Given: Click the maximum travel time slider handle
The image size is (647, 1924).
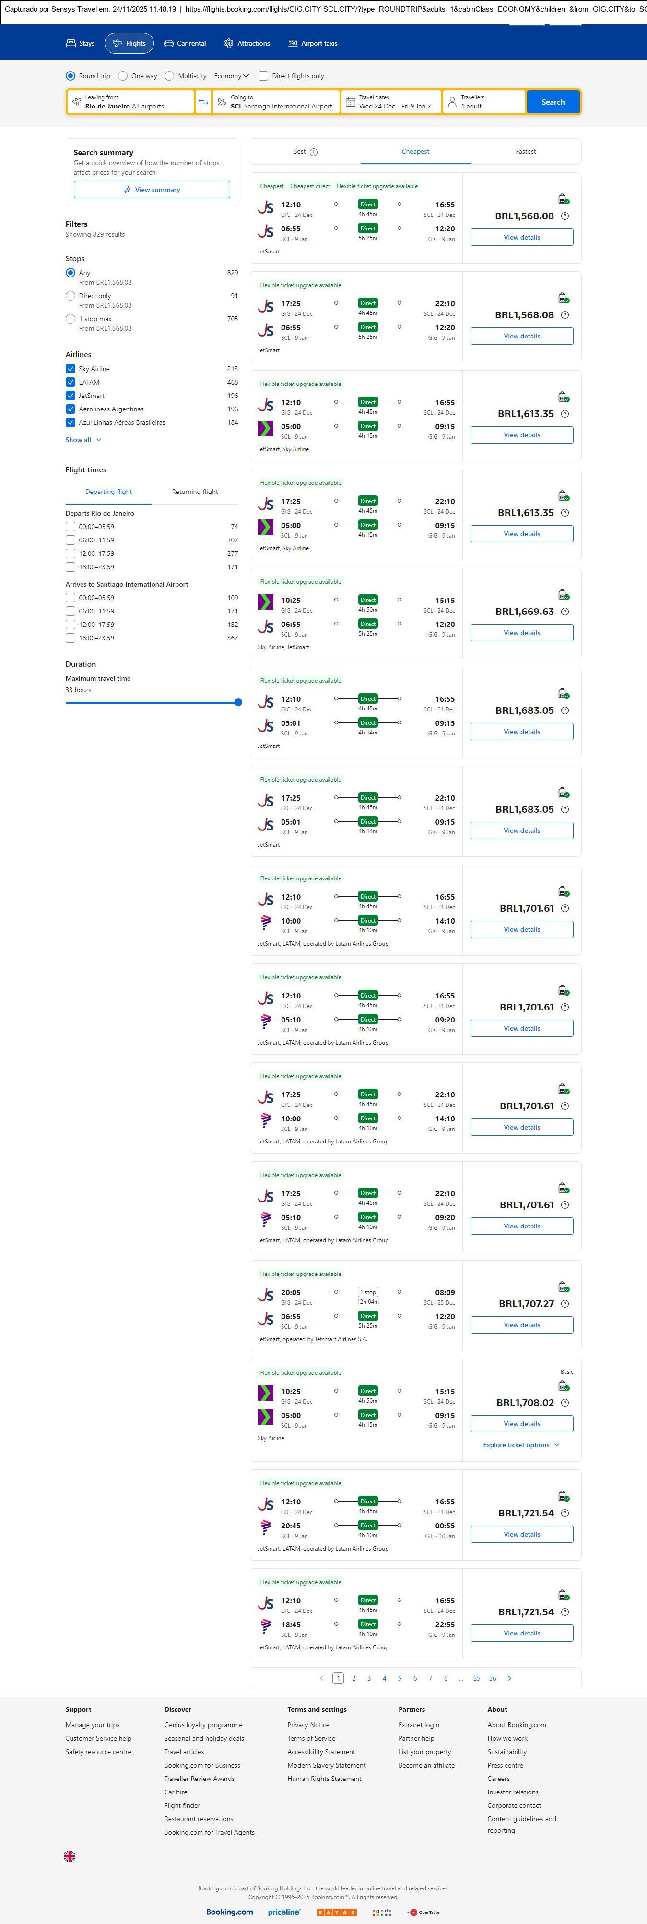Looking at the screenshot, I should (x=238, y=702).
